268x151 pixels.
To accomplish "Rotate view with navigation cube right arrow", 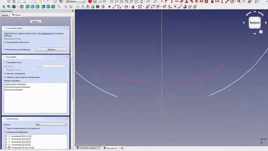I will 266,23.
